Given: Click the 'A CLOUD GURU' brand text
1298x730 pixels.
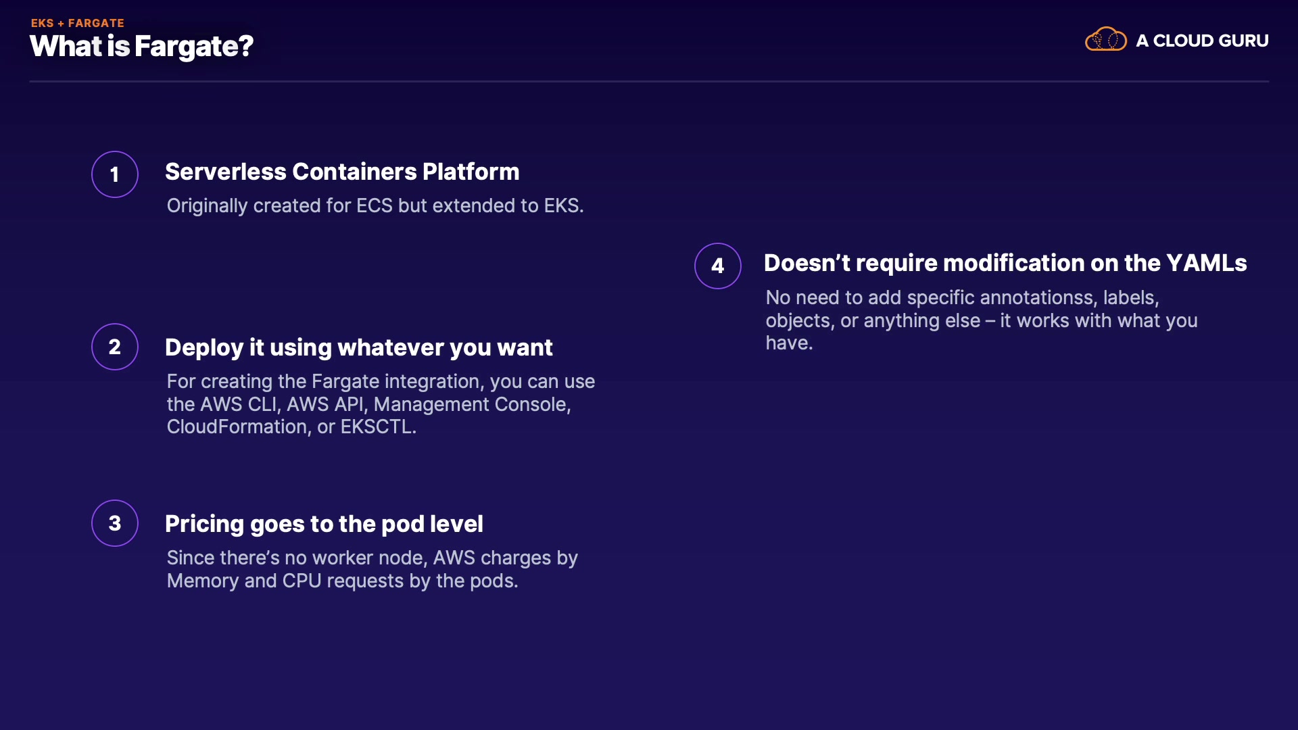Looking at the screenshot, I should click(x=1202, y=41).
